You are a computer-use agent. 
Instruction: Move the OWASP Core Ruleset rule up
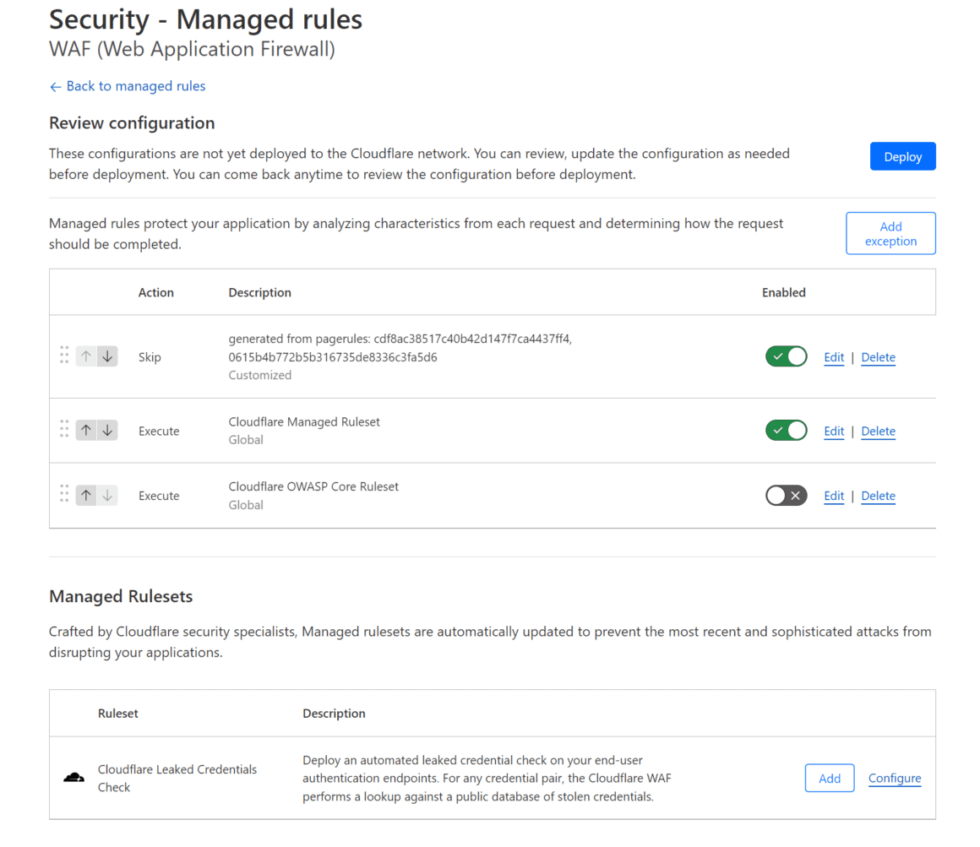click(x=85, y=494)
